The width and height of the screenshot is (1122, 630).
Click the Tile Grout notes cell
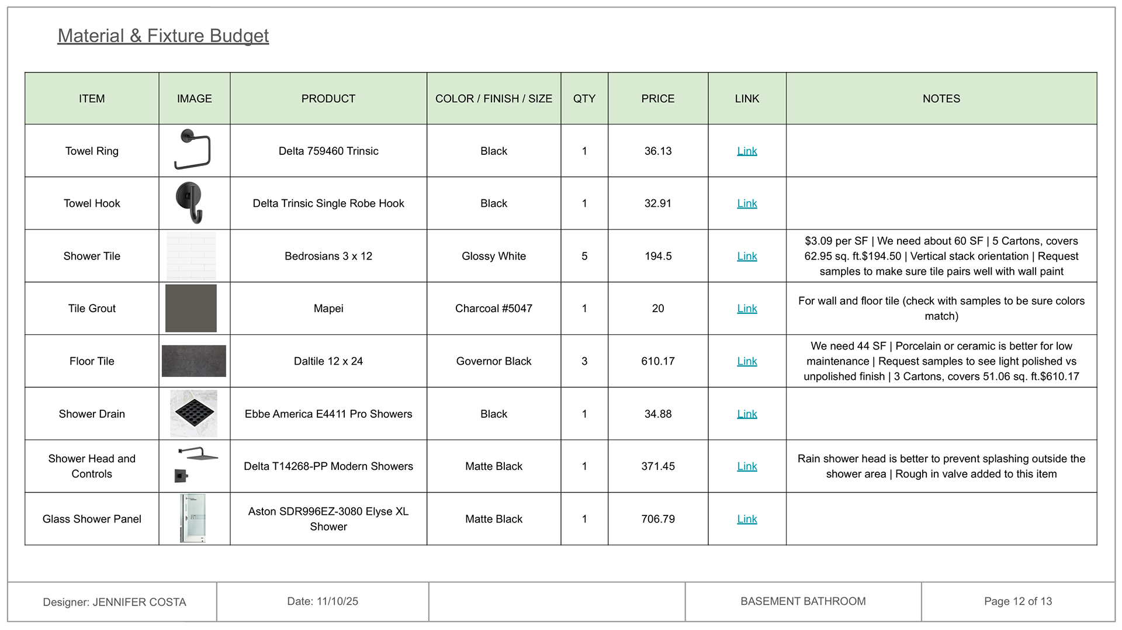(941, 309)
